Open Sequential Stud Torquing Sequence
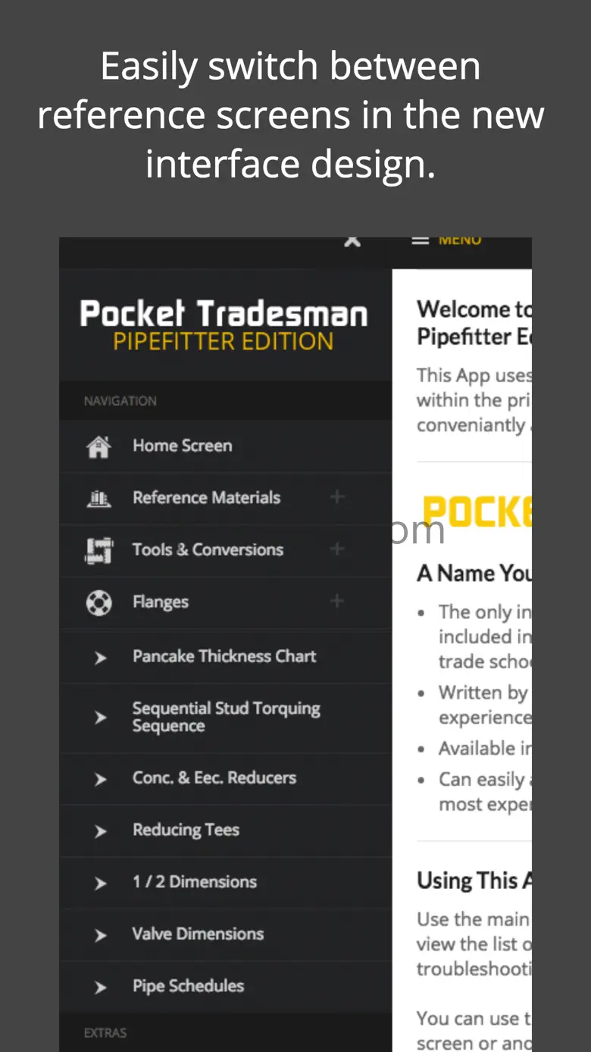 pos(226,718)
